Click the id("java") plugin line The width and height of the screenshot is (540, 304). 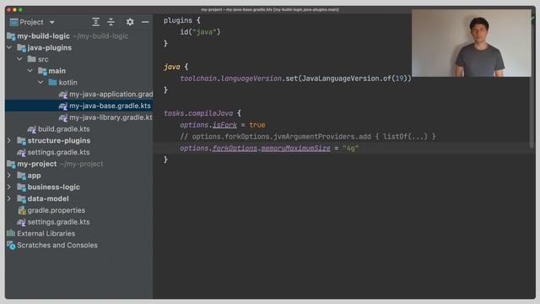[200, 32]
